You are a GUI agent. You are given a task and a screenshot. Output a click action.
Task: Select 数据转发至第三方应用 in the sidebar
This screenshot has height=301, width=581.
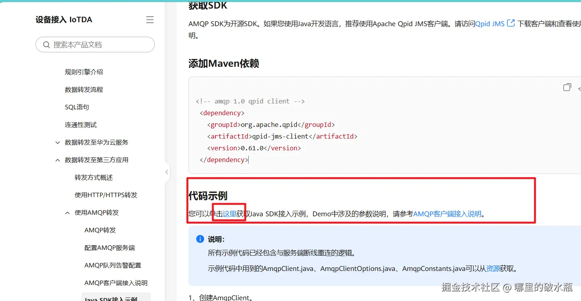coord(97,160)
